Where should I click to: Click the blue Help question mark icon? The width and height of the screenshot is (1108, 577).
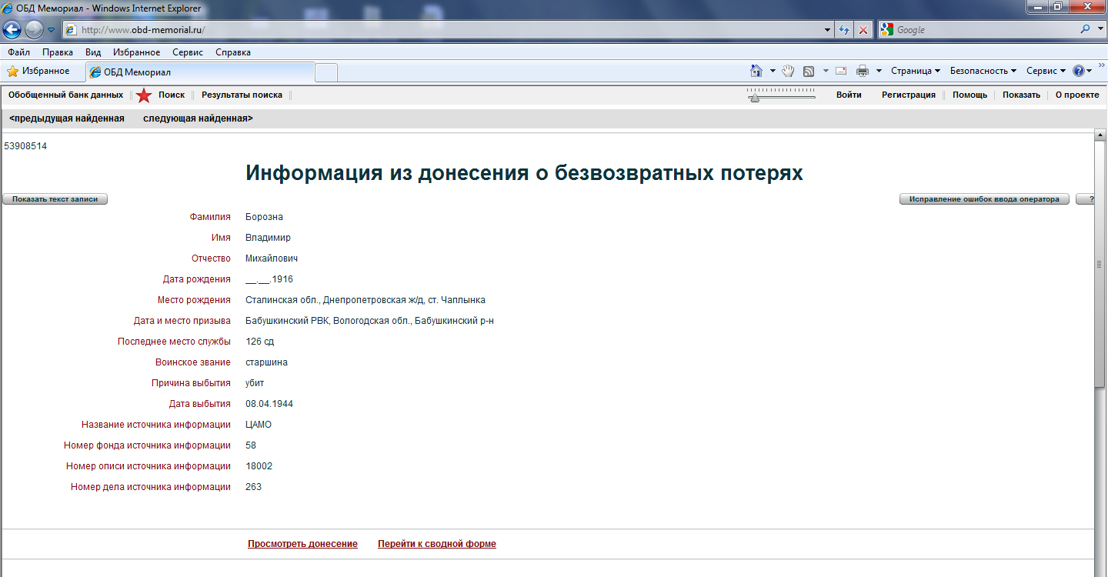point(1078,71)
